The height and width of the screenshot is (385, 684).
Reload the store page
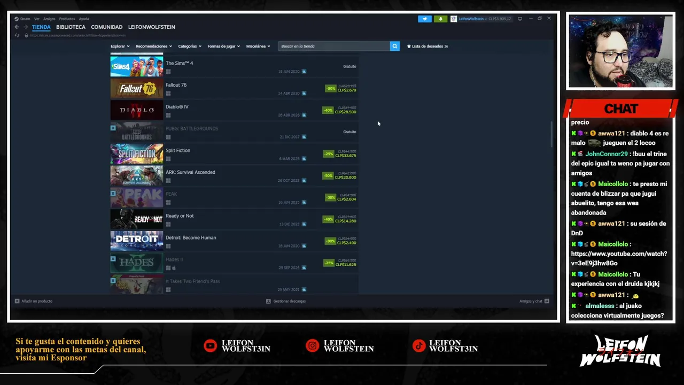coord(17,35)
